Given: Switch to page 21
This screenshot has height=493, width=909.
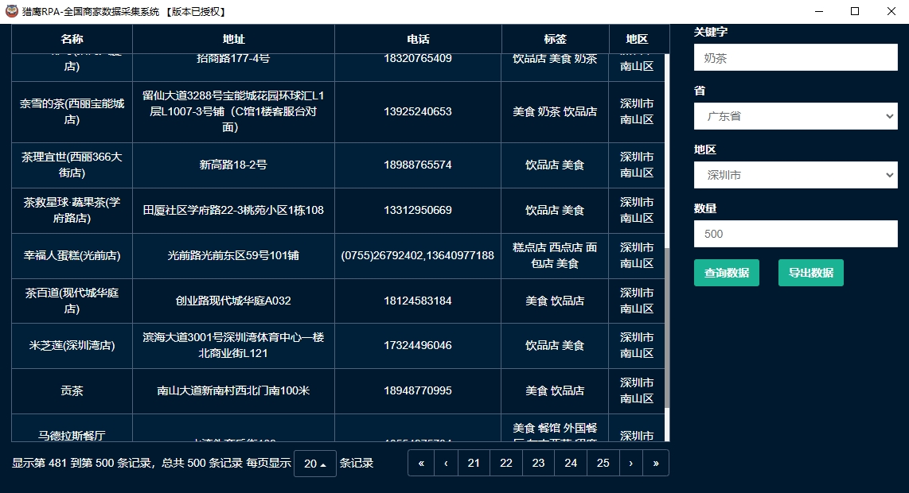Looking at the screenshot, I should coord(474,463).
